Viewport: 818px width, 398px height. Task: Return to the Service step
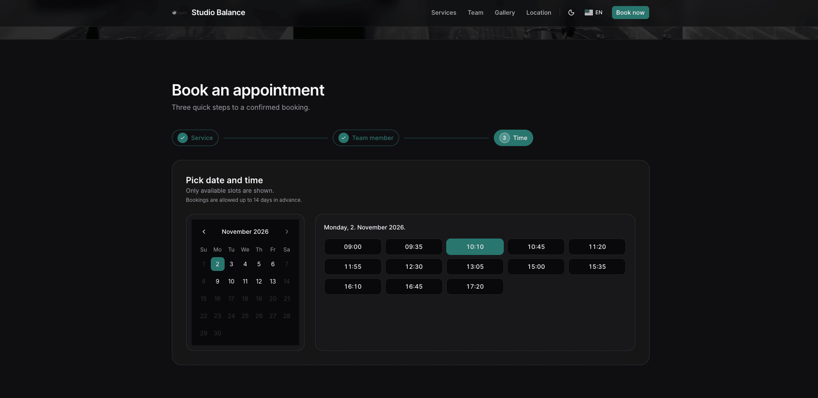click(x=195, y=138)
